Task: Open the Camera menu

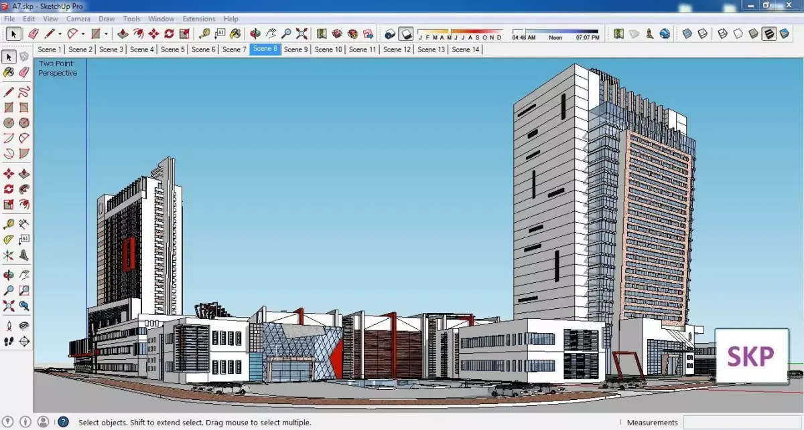Action: (x=78, y=19)
